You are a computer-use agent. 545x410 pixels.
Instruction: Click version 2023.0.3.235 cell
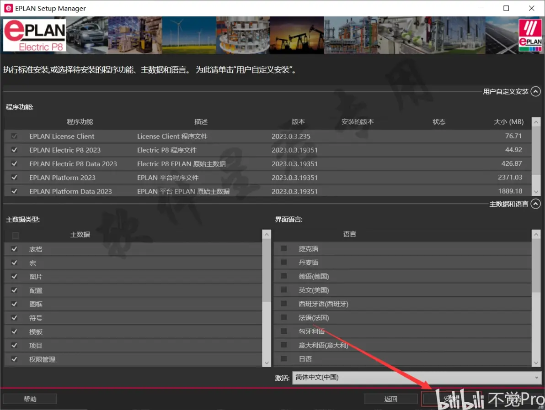[x=291, y=137]
